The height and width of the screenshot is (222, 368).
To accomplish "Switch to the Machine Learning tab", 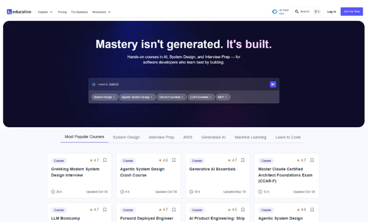I will (251, 137).
